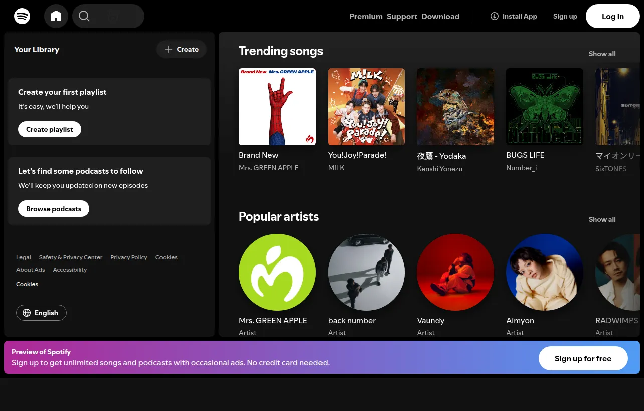Click "Let's find some podcasts to follow" heading
Viewport: 644px width, 411px height.
click(x=81, y=171)
